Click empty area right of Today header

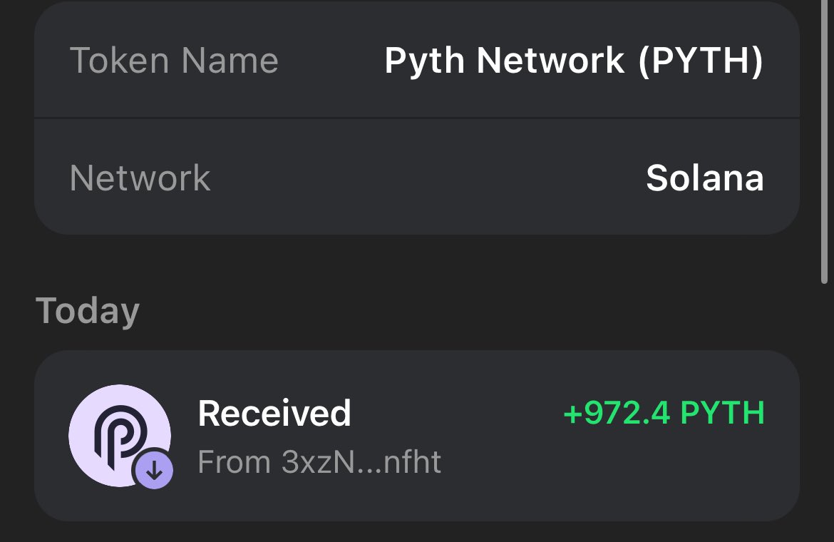(x=463, y=311)
